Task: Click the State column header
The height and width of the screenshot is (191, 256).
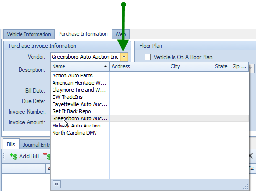Action: click(222, 66)
